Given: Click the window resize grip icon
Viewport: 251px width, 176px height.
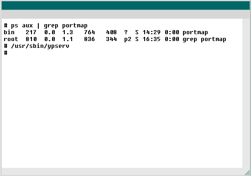Looking at the screenshot, I should [x=247, y=172].
